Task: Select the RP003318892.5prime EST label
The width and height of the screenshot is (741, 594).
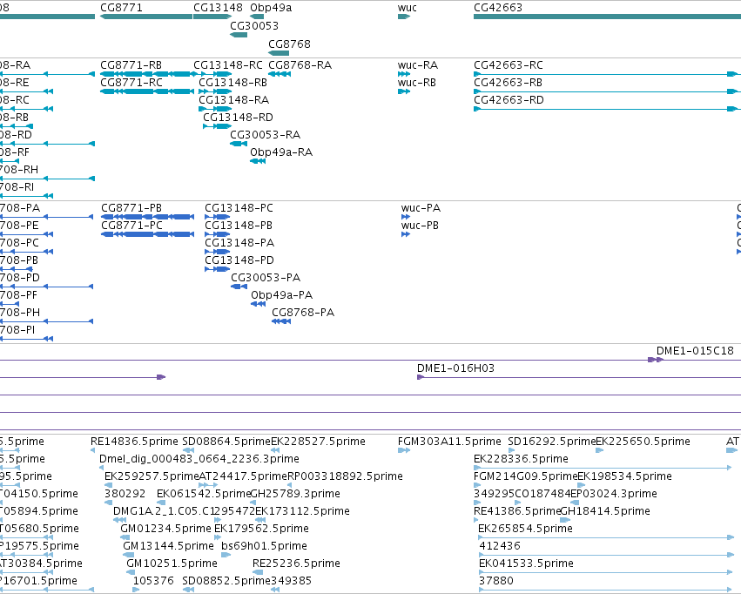Action: pos(345,476)
